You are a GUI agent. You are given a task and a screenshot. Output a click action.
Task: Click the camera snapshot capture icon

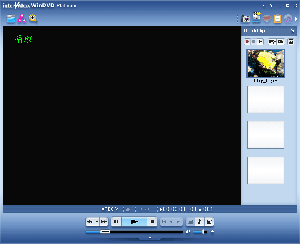245,18
